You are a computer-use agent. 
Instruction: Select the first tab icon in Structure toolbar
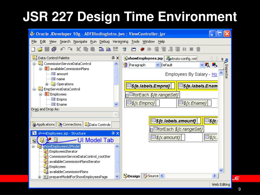click(34, 141)
